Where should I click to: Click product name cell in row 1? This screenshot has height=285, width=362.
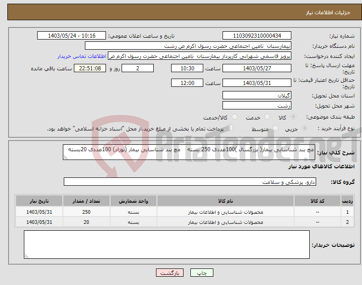point(225,212)
